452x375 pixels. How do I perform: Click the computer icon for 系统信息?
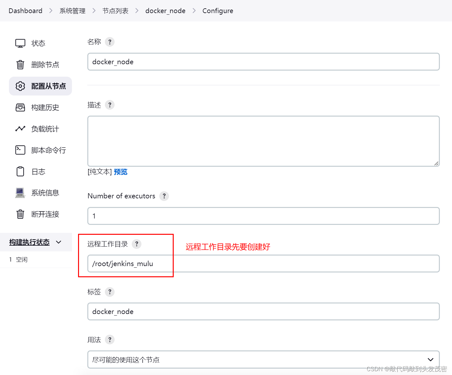click(x=20, y=193)
